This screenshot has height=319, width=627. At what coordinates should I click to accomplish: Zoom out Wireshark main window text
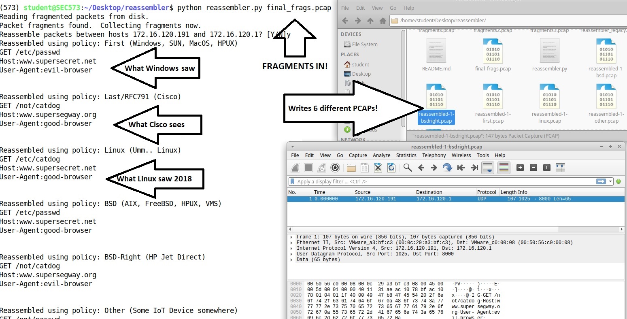click(x=533, y=168)
